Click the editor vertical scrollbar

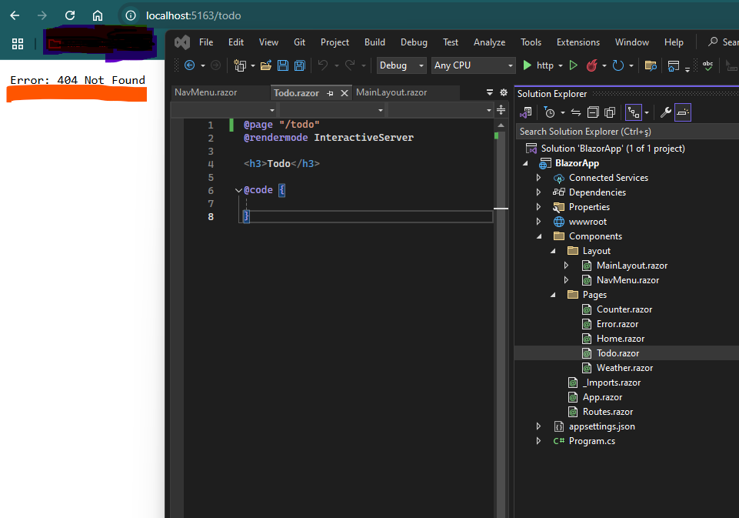pyautogui.click(x=501, y=308)
